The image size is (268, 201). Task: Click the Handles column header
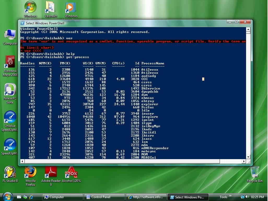pos(27,63)
